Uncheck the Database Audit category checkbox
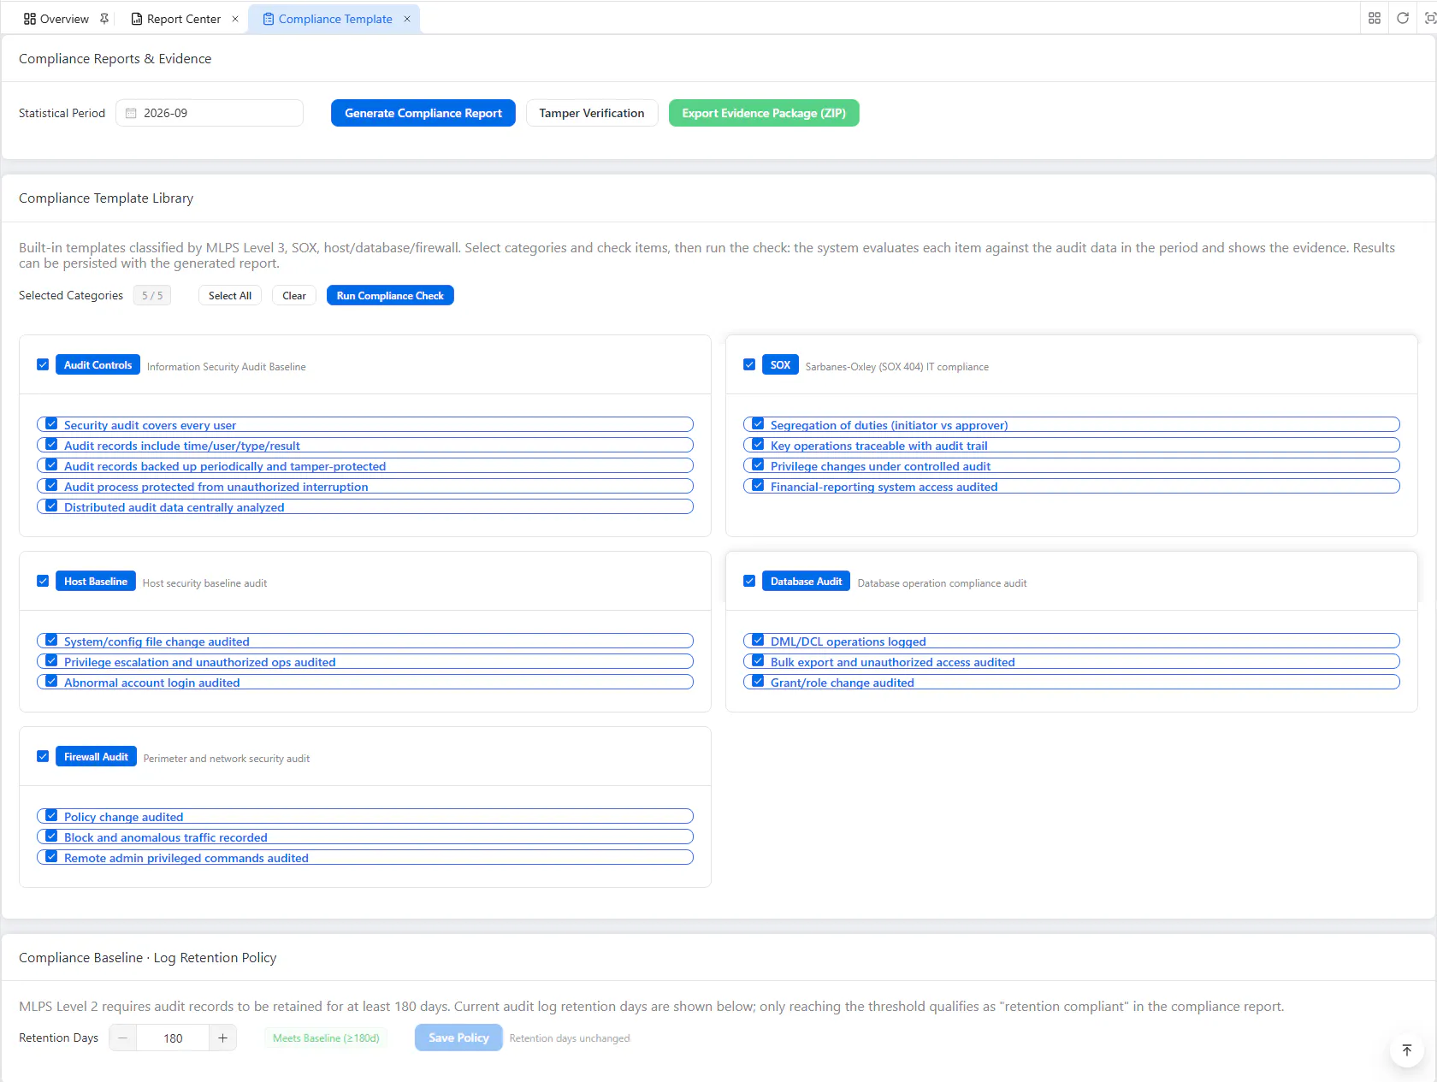1437x1082 pixels. [749, 581]
